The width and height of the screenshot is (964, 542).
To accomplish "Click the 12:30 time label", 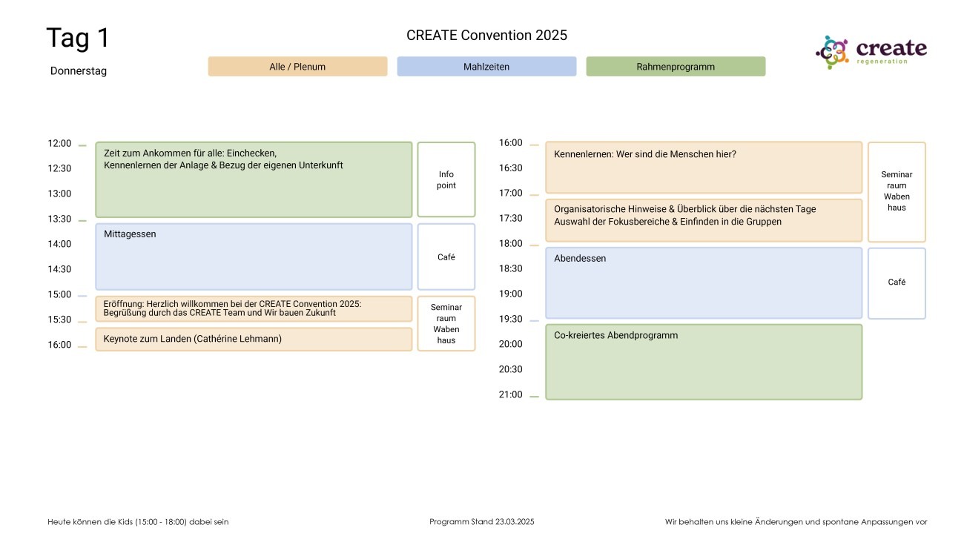I will click(59, 168).
